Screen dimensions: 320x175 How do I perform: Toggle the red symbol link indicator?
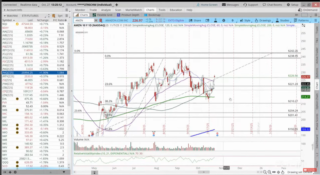[x=101, y=20]
